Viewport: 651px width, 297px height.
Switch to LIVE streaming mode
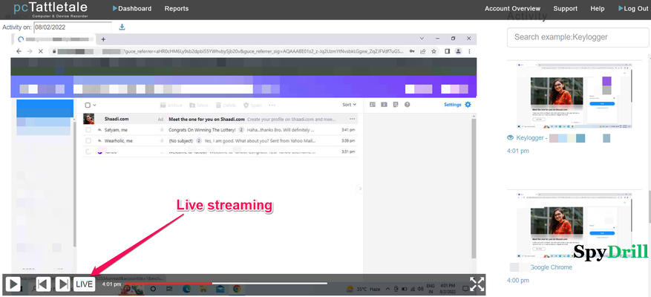(84, 284)
